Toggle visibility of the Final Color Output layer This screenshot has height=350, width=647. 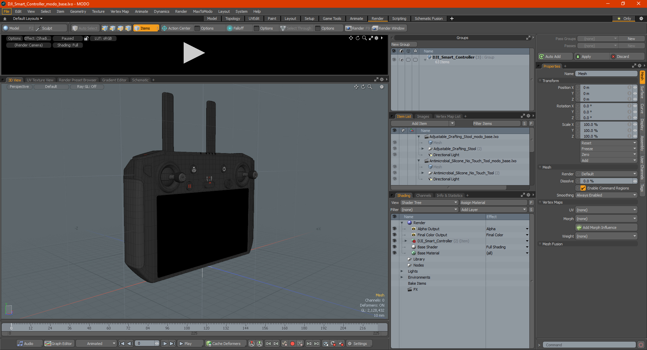click(394, 235)
